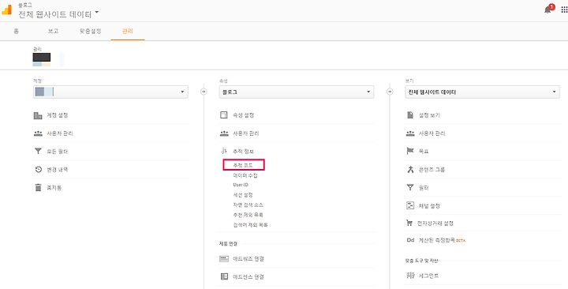This screenshot has height=289, width=568.
Task: Click the people icon in 속성 column
Action: point(224,133)
